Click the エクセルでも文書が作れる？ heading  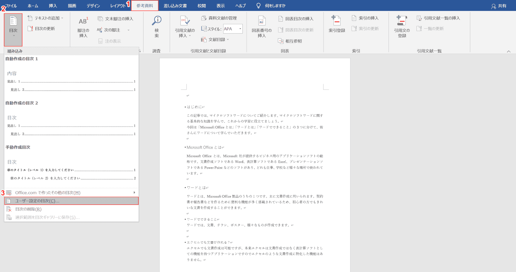tap(208, 242)
